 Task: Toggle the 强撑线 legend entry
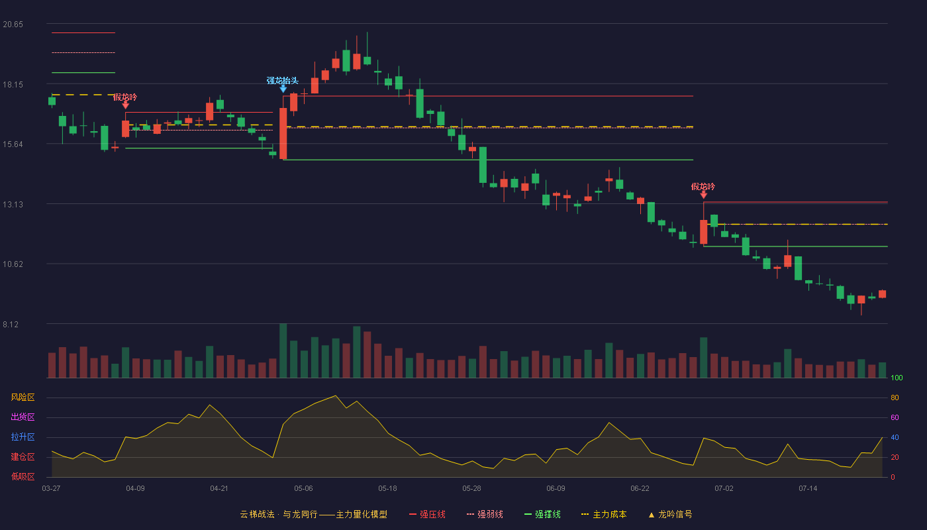coord(542,514)
